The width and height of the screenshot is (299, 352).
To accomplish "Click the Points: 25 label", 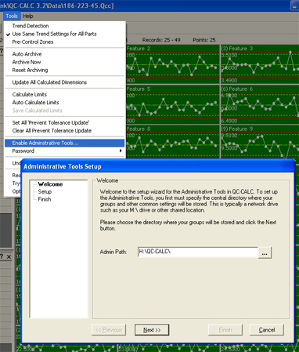I will click(x=204, y=40).
